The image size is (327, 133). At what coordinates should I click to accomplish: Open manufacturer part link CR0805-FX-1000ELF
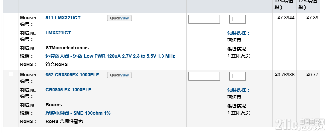click(x=68, y=90)
